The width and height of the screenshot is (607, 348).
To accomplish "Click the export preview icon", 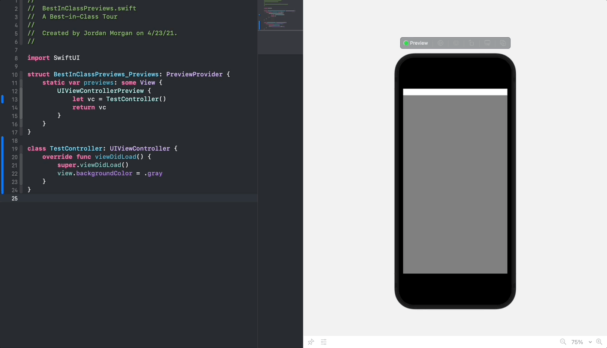I will [x=472, y=43].
